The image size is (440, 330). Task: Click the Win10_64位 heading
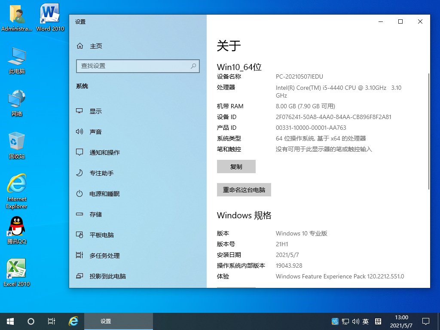point(239,67)
